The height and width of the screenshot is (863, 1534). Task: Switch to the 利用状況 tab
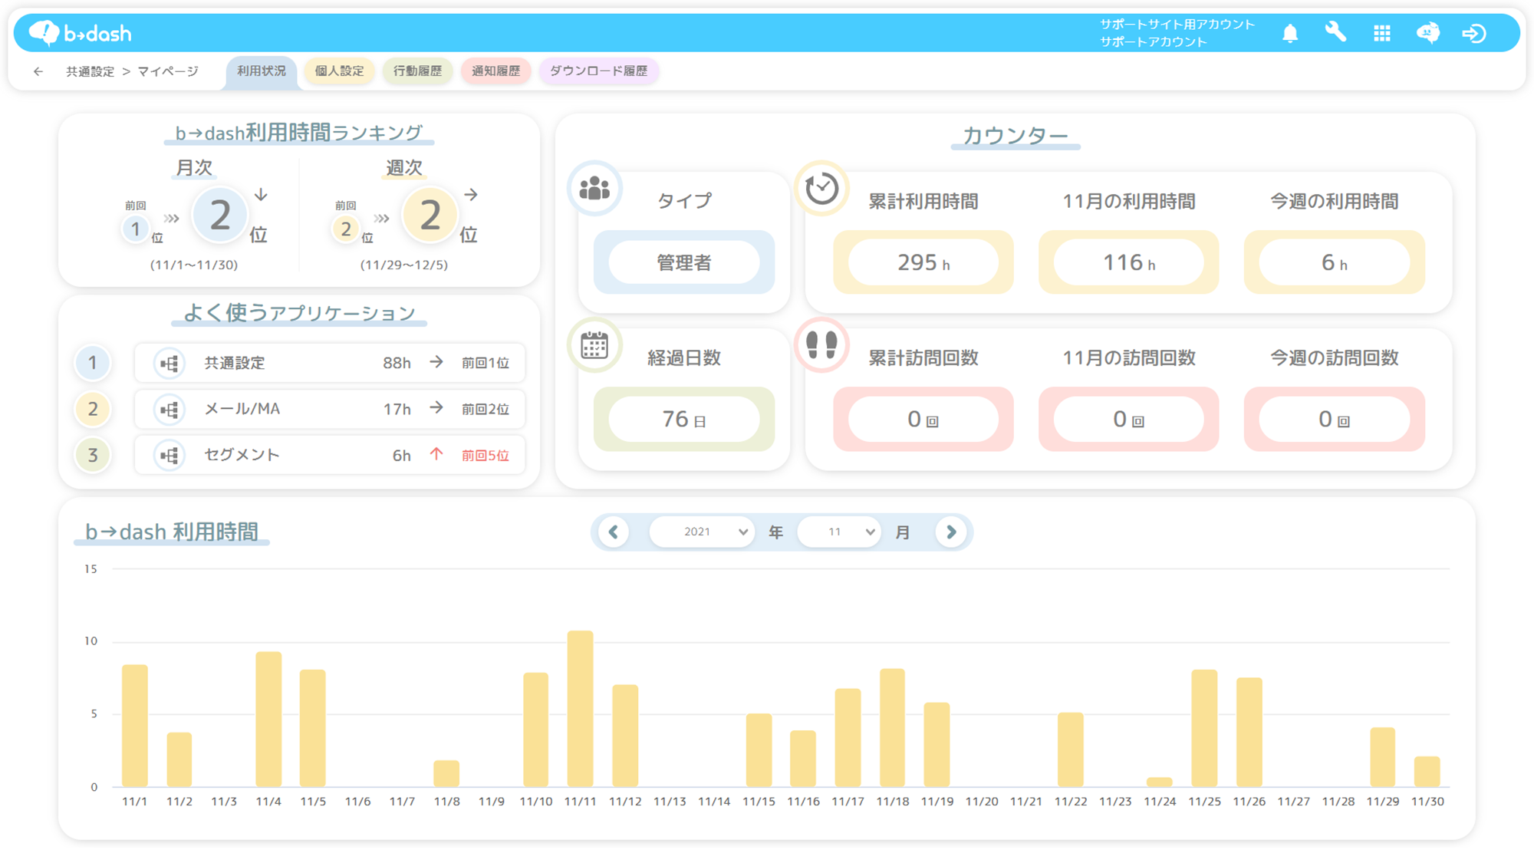(262, 71)
